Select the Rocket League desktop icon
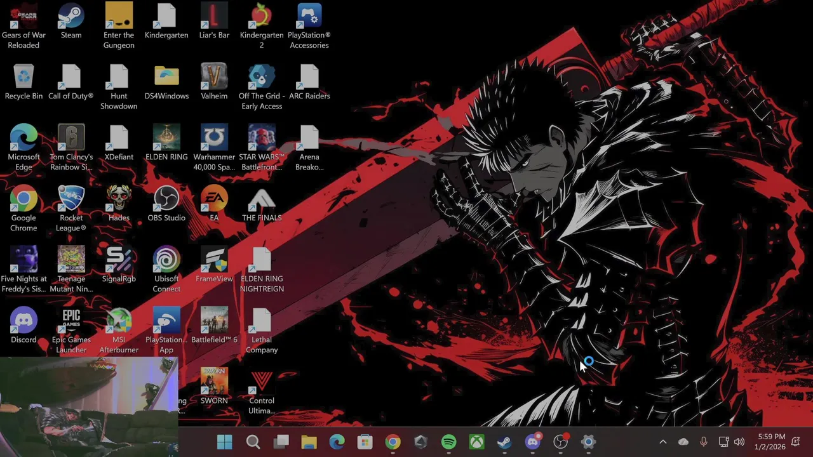The height and width of the screenshot is (457, 813). tap(71, 209)
